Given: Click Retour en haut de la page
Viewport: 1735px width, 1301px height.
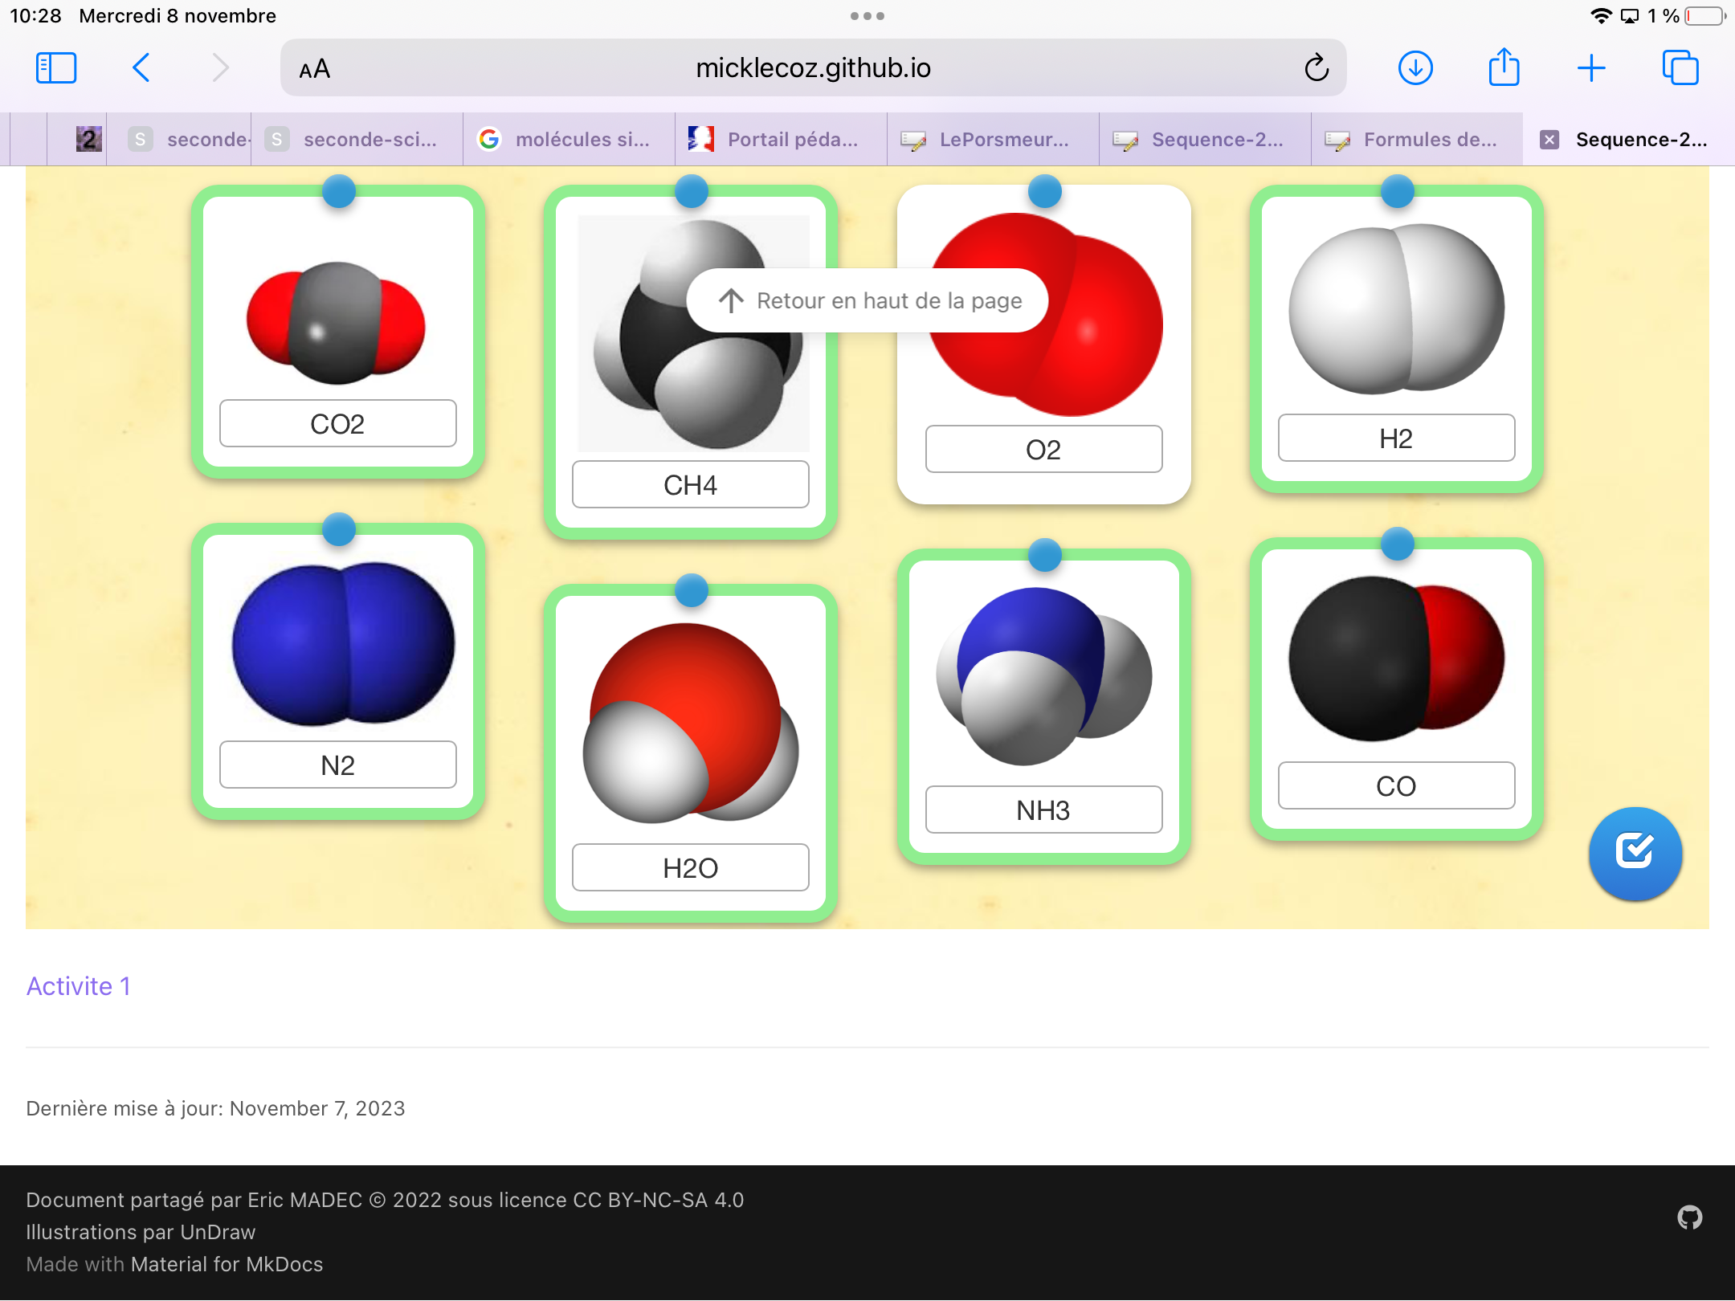Looking at the screenshot, I should (866, 300).
